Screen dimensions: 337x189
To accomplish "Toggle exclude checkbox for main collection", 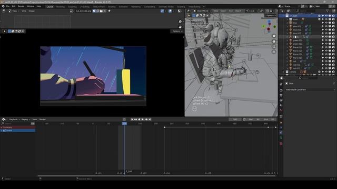I will [320, 19].
